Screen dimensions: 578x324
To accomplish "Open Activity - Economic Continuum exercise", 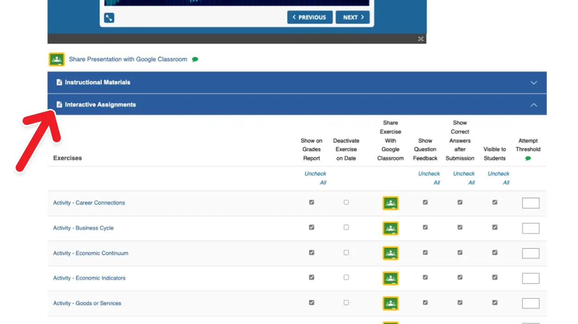I will tap(91, 253).
